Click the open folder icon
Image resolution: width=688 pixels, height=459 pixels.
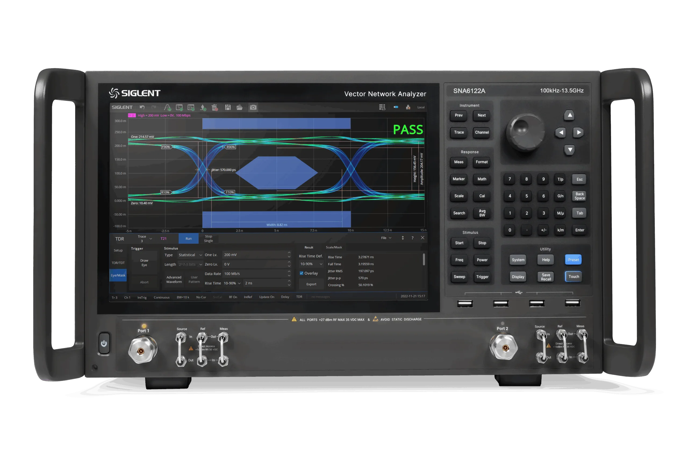pyautogui.click(x=239, y=108)
